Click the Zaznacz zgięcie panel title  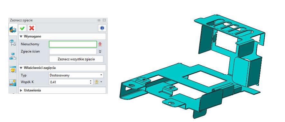[21, 20]
